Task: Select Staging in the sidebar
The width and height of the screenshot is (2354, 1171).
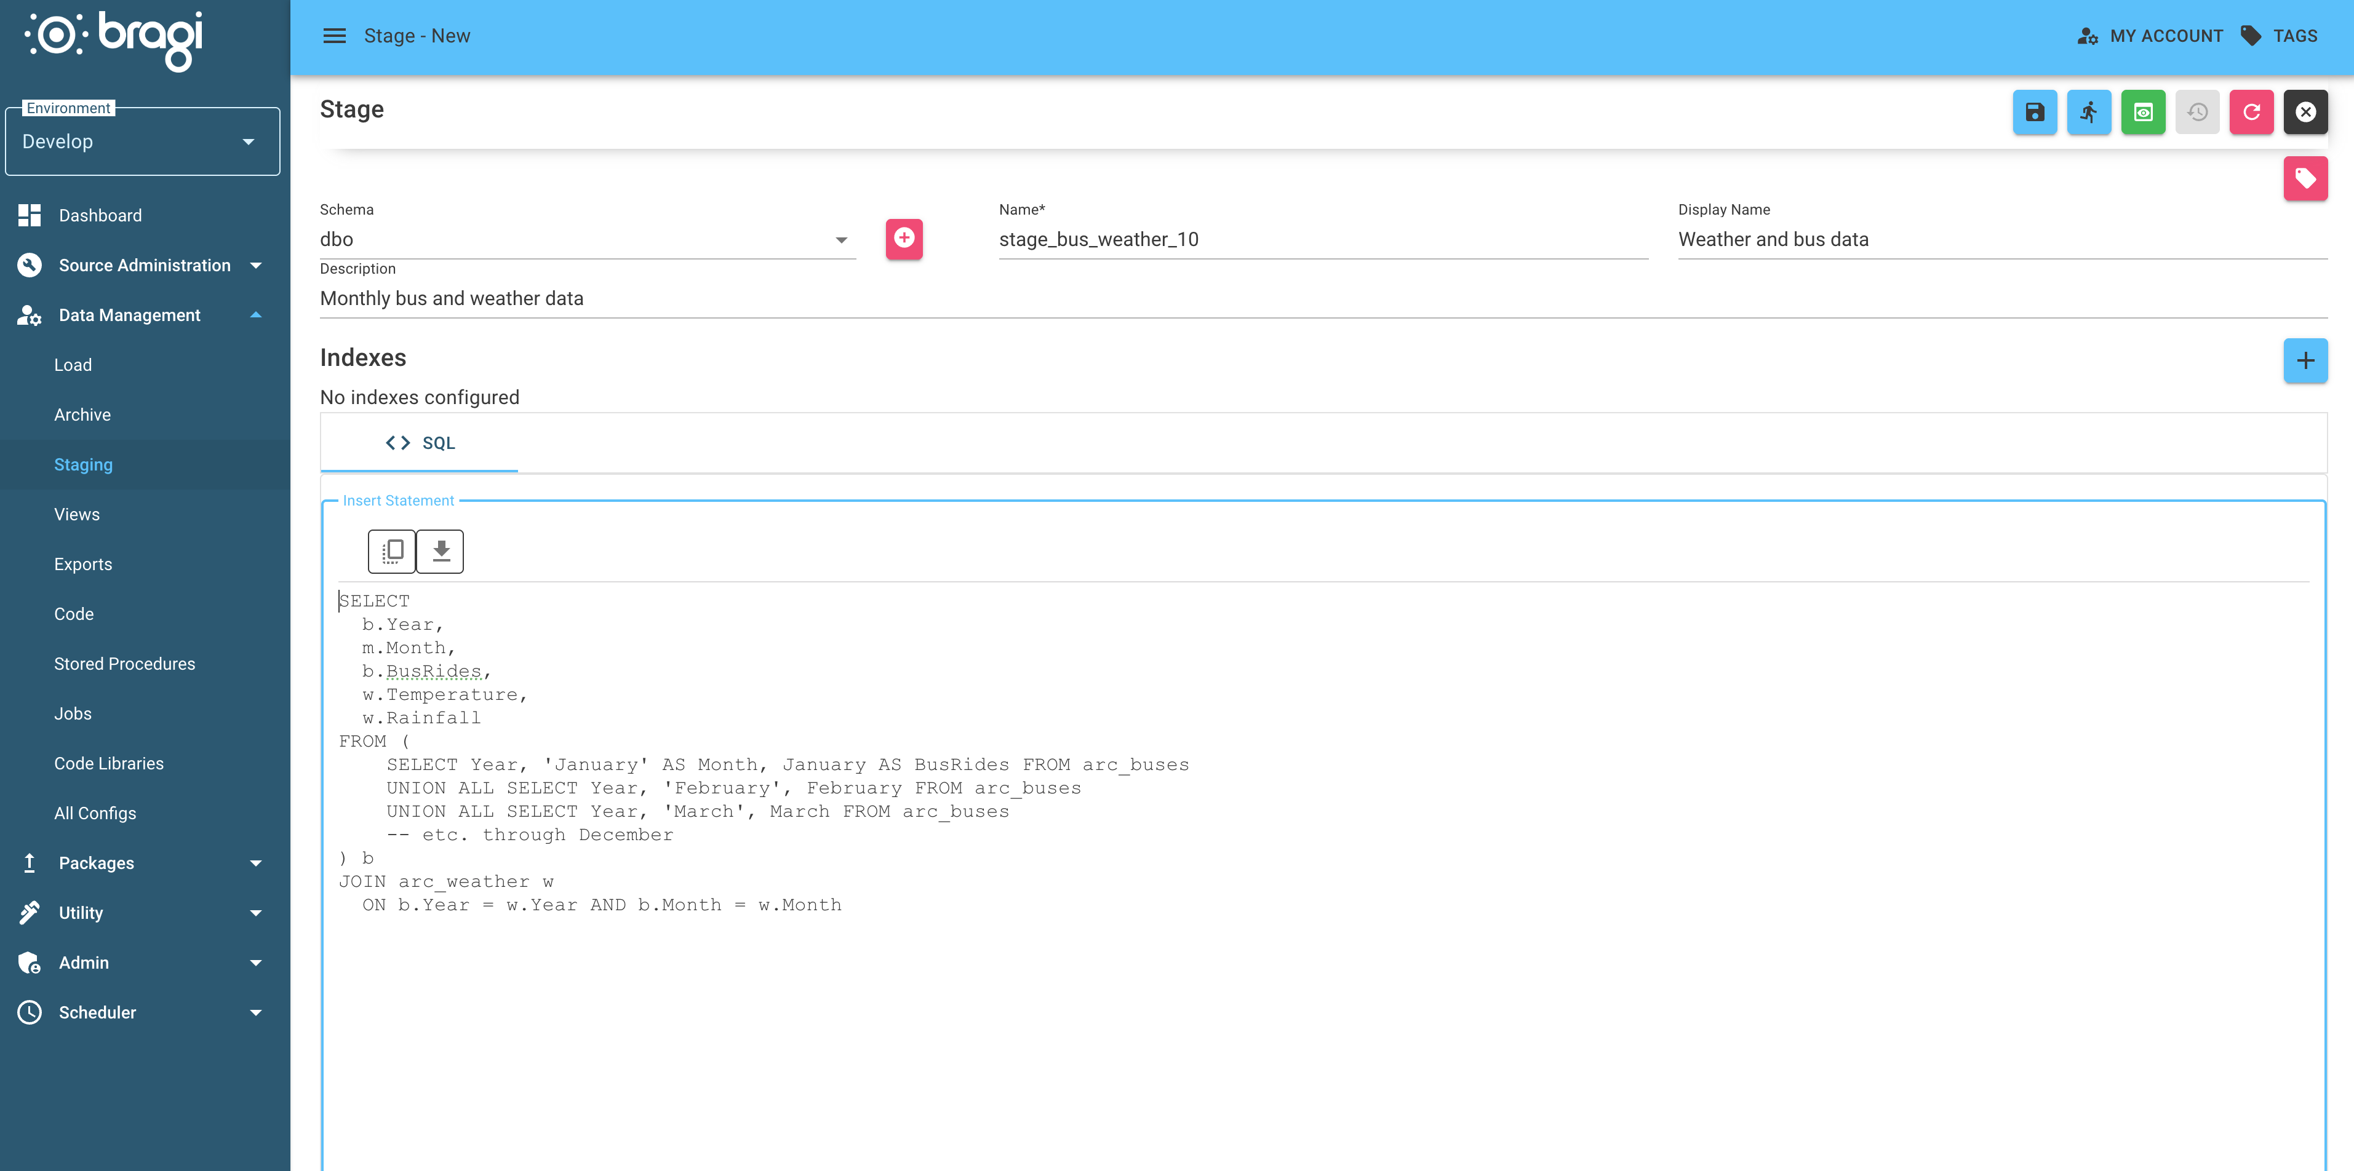Action: tap(83, 464)
